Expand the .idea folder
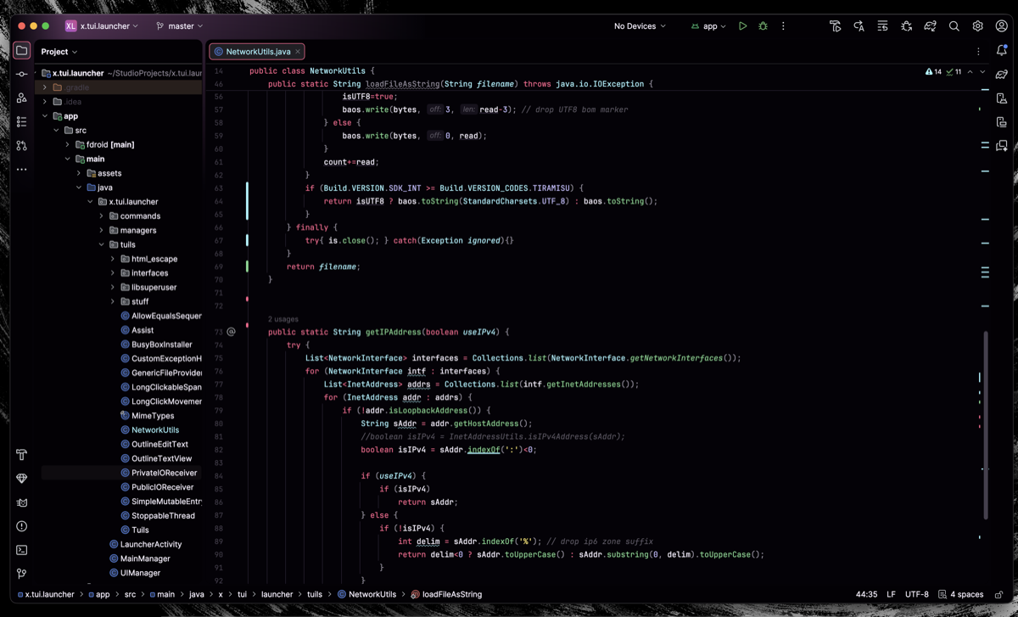Image resolution: width=1018 pixels, height=617 pixels. tap(45, 102)
